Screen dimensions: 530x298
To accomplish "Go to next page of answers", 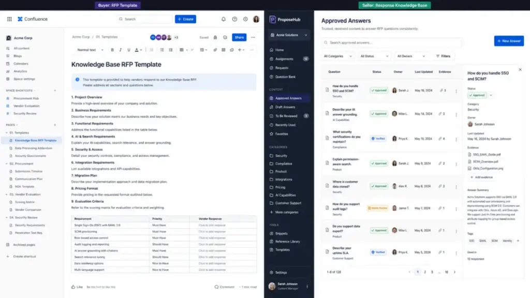I will pyautogui.click(x=454, y=272).
